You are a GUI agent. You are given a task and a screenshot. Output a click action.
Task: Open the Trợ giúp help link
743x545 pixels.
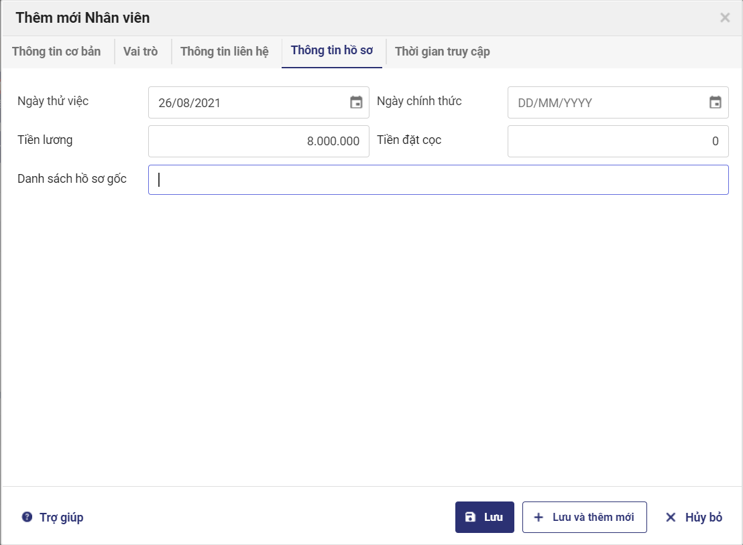pos(61,517)
